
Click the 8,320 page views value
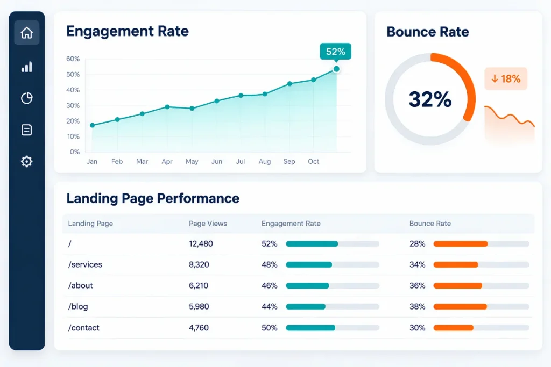tap(199, 264)
